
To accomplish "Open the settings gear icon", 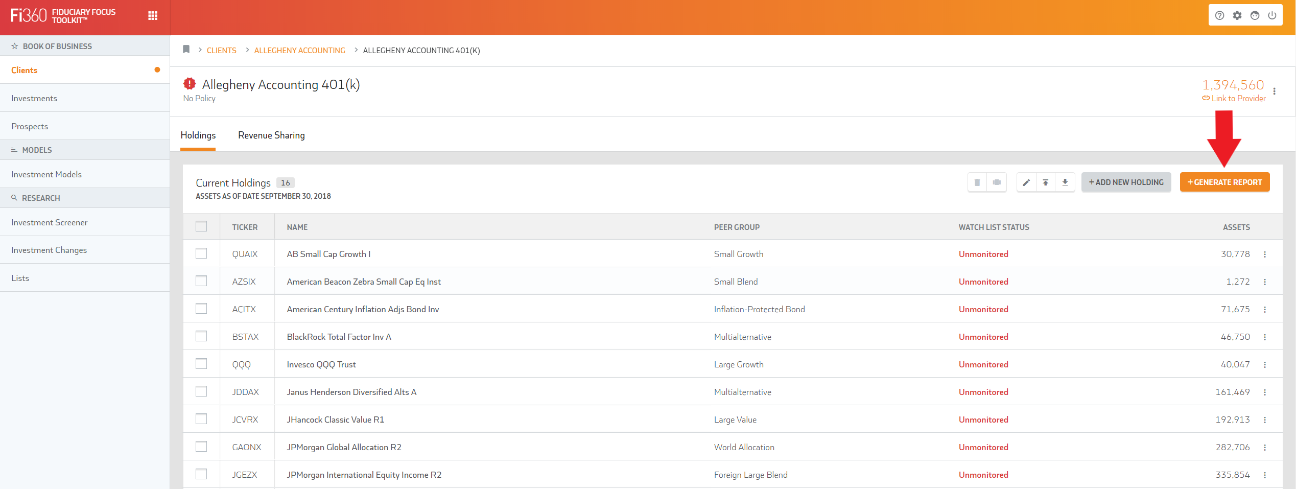I will [1237, 15].
